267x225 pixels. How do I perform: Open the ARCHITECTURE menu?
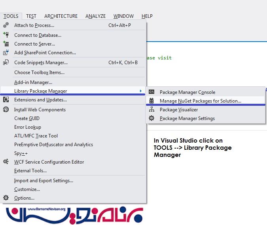pos(61,16)
